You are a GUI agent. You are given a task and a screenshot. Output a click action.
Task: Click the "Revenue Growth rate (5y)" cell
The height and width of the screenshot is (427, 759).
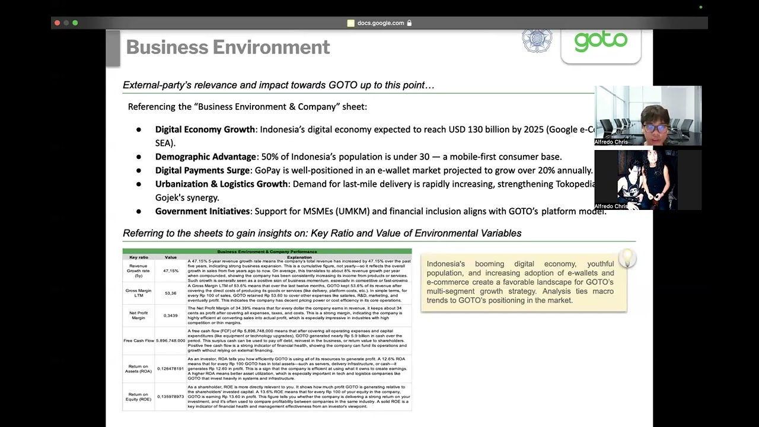(x=139, y=270)
